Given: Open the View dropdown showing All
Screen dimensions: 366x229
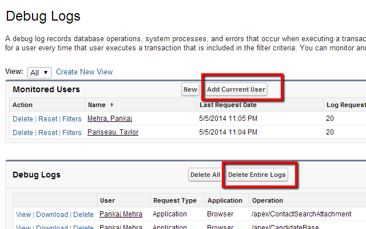Looking at the screenshot, I should tap(39, 72).
